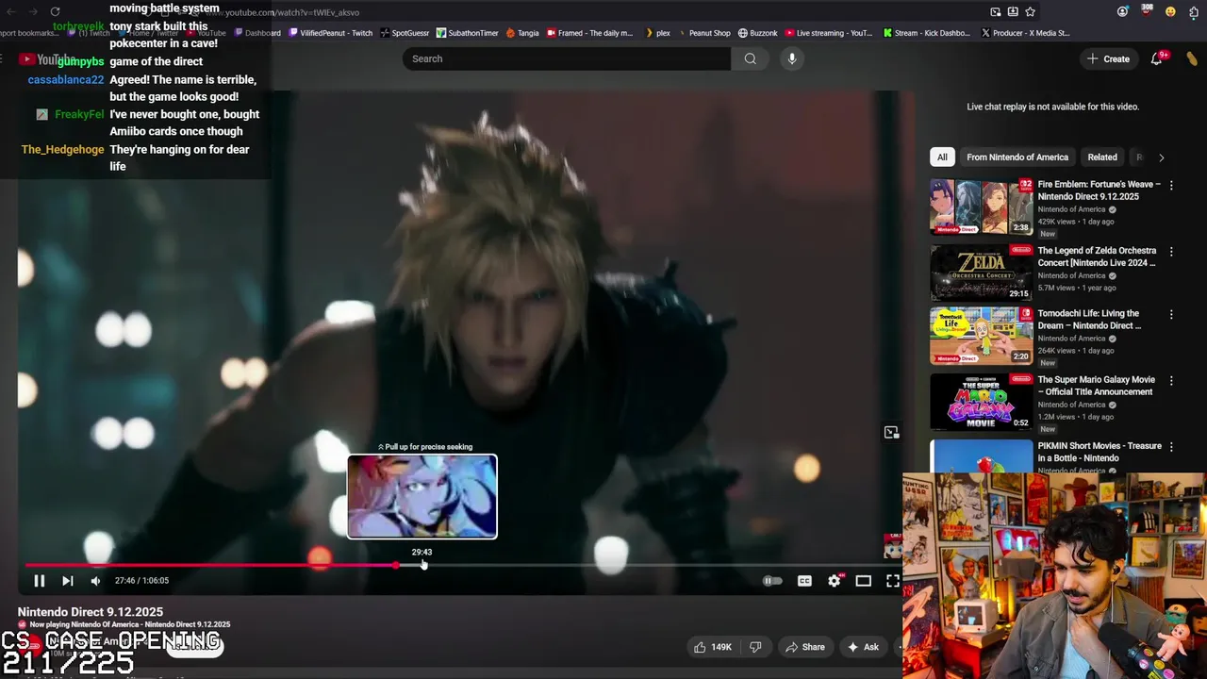The image size is (1207, 679).
Task: Open options for PIKMIN Short Movies video
Action: [1171, 447]
